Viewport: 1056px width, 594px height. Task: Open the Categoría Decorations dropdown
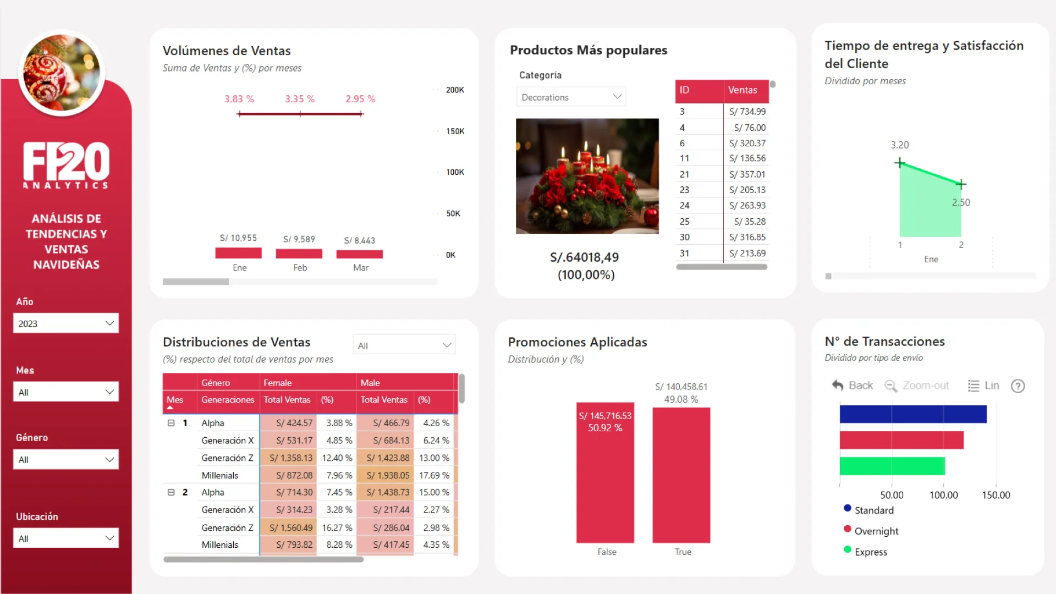click(x=571, y=97)
